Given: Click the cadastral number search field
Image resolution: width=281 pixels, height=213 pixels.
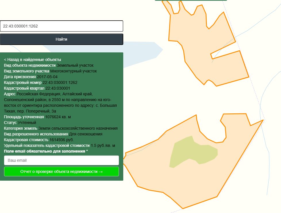Looking at the screenshot, I should (x=61, y=26).
